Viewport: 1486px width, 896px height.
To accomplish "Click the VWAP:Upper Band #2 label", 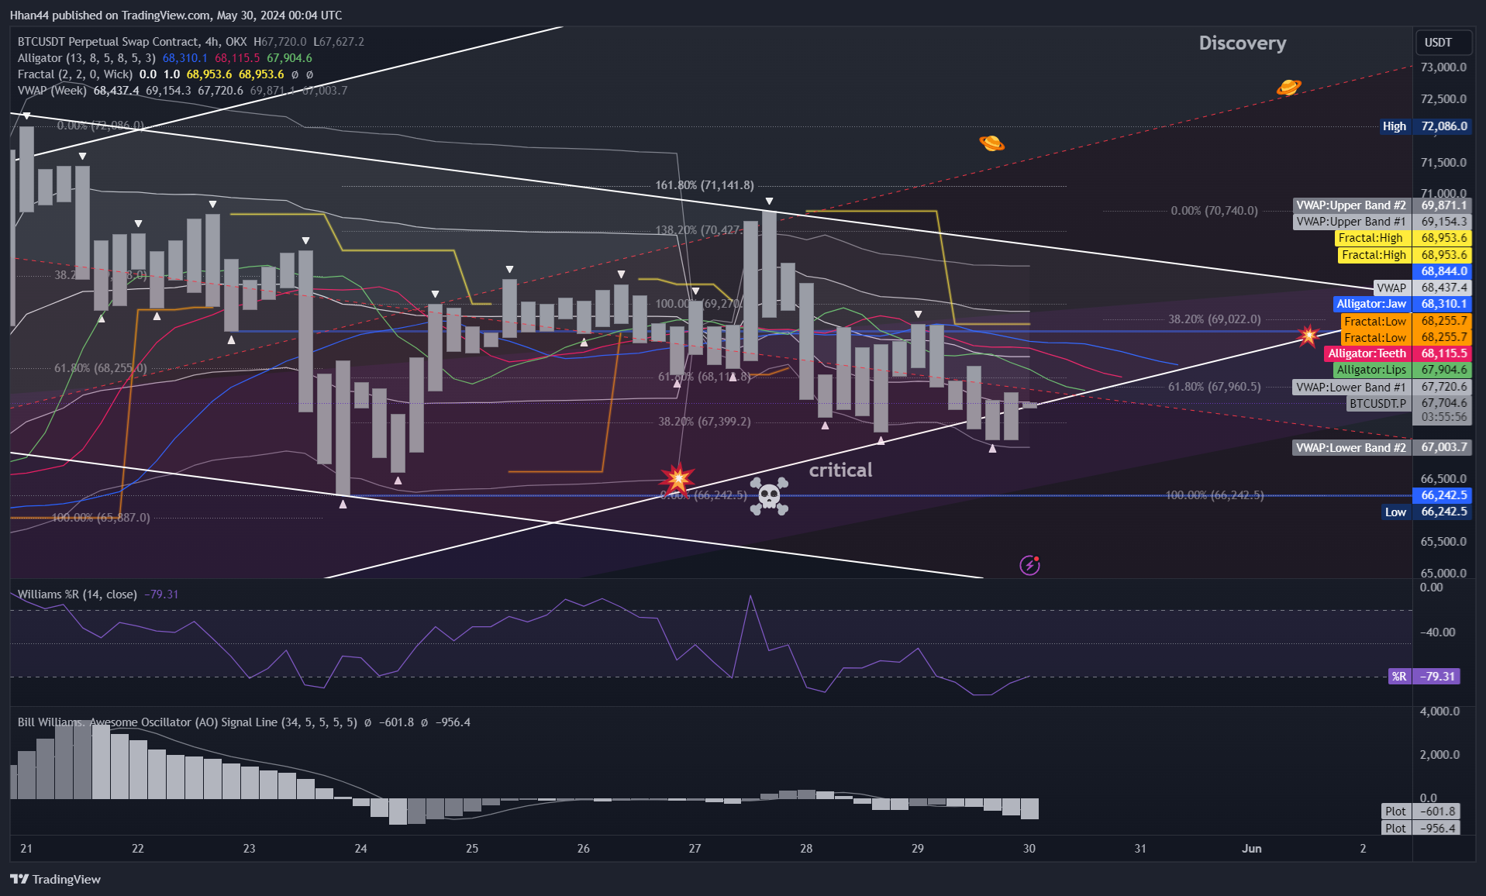I will [x=1381, y=205].
